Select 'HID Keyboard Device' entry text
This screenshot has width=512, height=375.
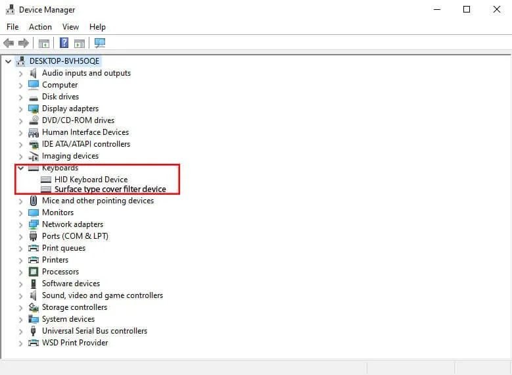click(x=91, y=180)
